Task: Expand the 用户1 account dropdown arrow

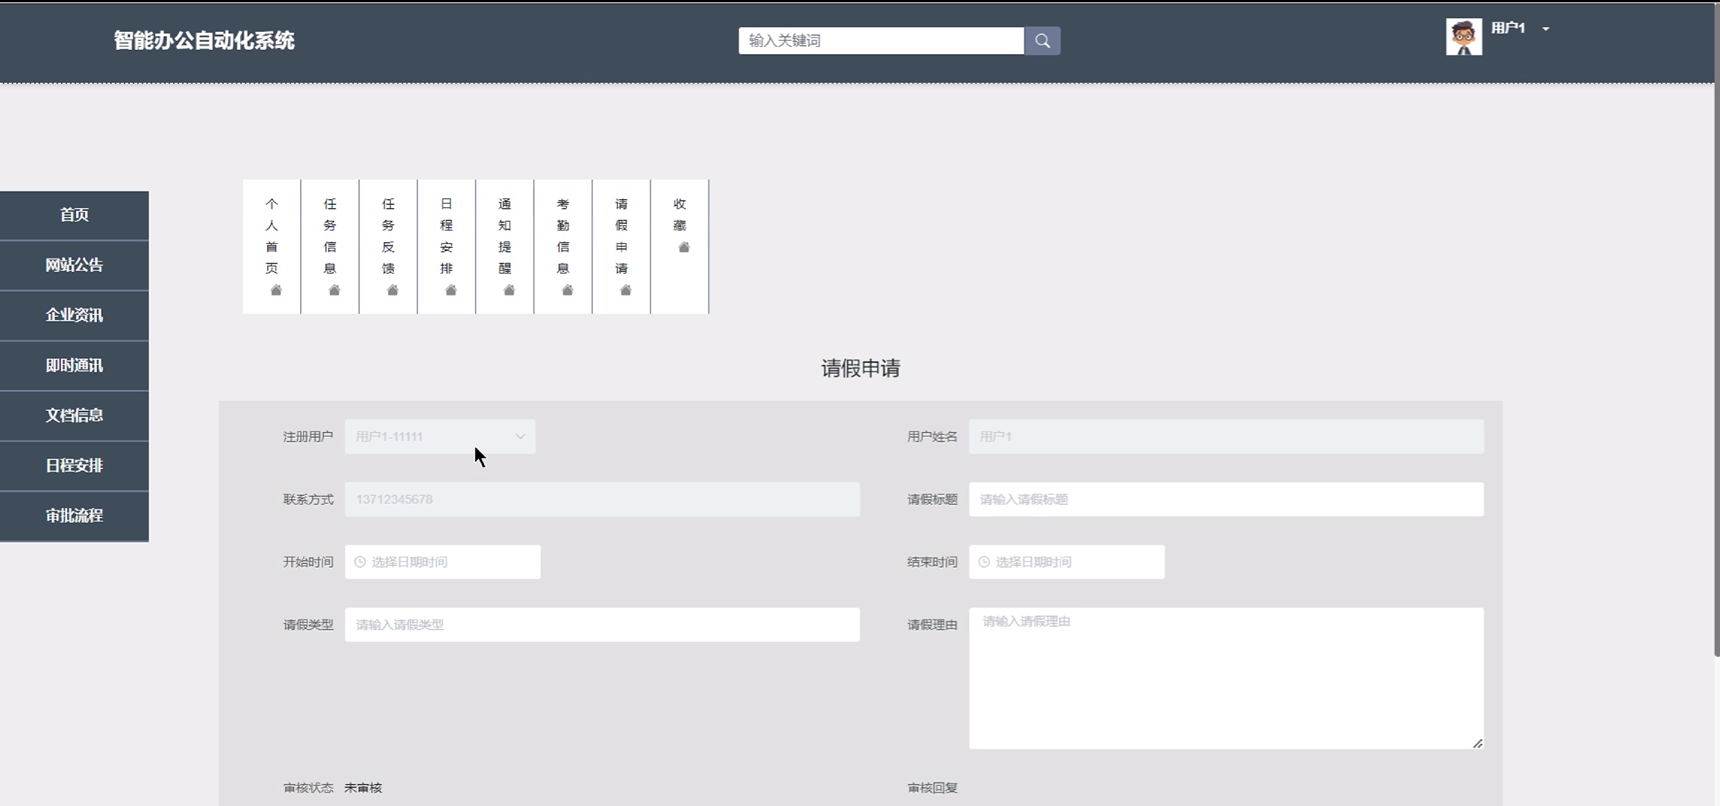Action: click(x=1545, y=29)
